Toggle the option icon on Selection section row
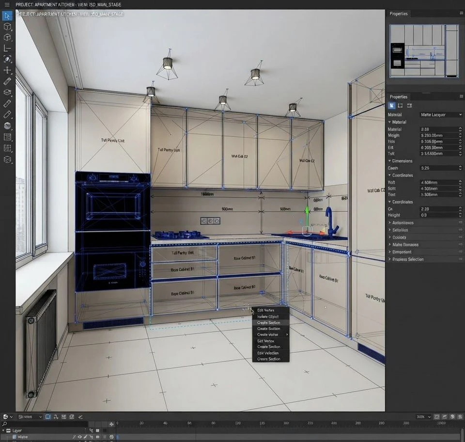 click(x=461, y=259)
